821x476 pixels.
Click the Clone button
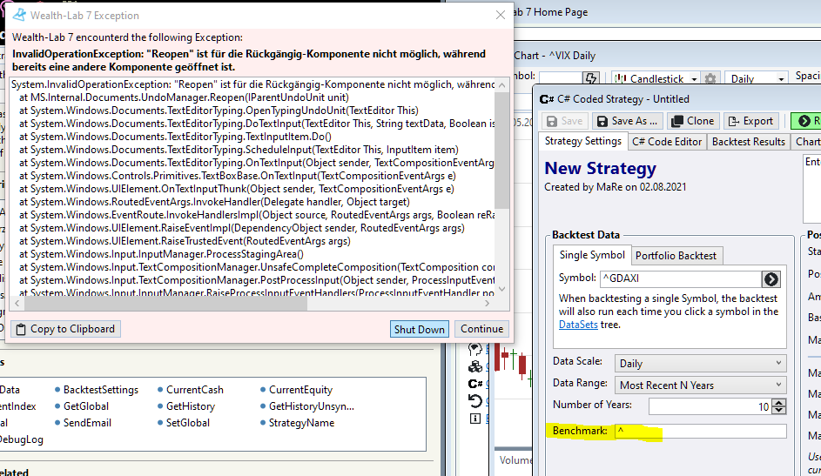pos(693,121)
